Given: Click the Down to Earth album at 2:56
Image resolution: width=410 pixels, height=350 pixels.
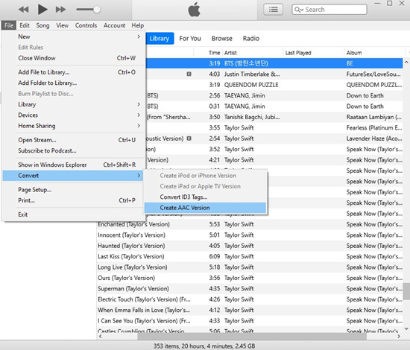Looking at the screenshot, I should [365, 95].
